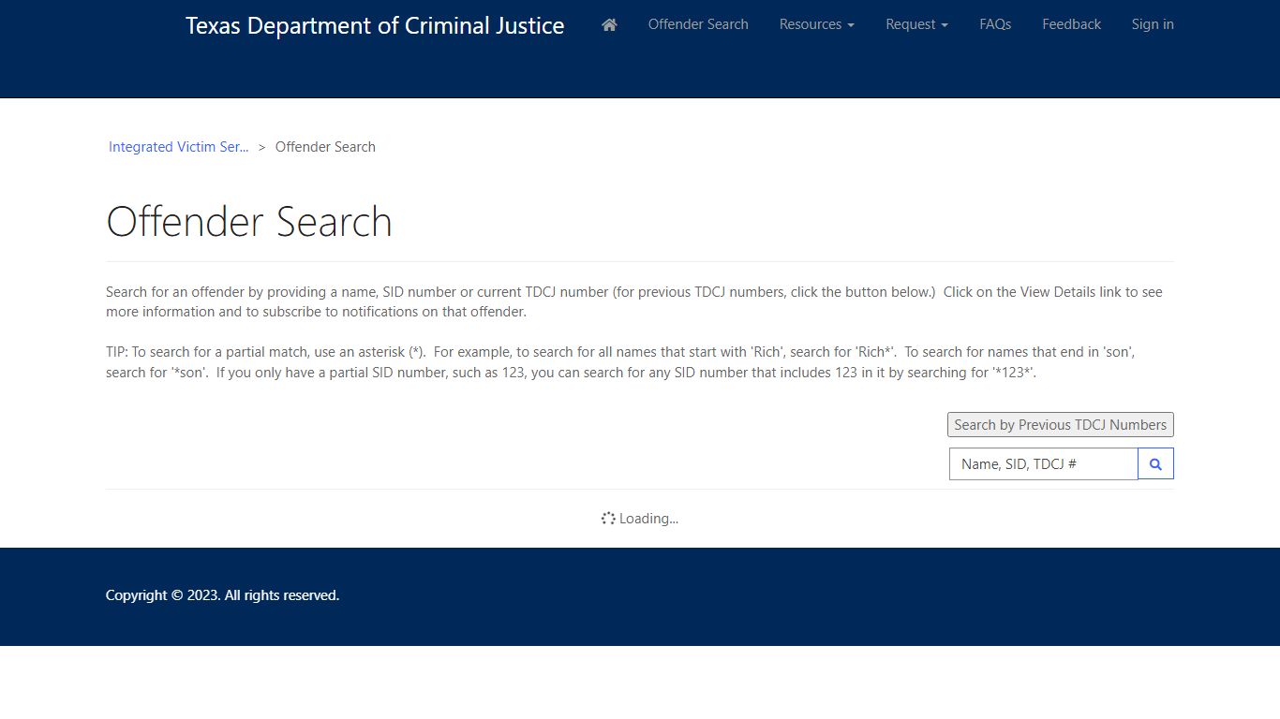Screen dimensions: 1280x719
Task: Click the Offender Search page heading
Action: point(249,222)
